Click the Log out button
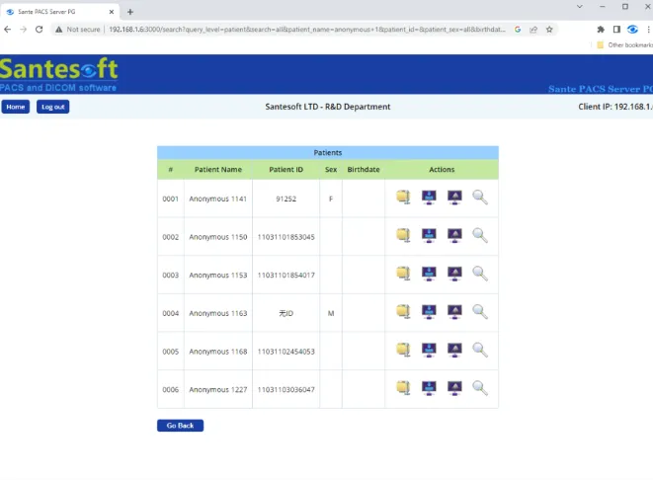This screenshot has height=480, width=653. 53,107
